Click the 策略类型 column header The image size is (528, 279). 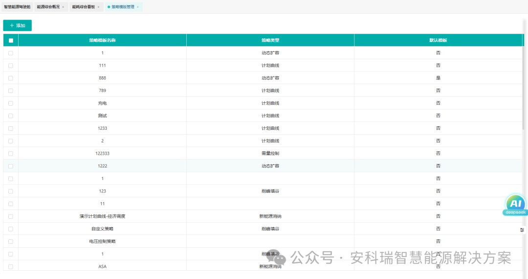click(270, 41)
